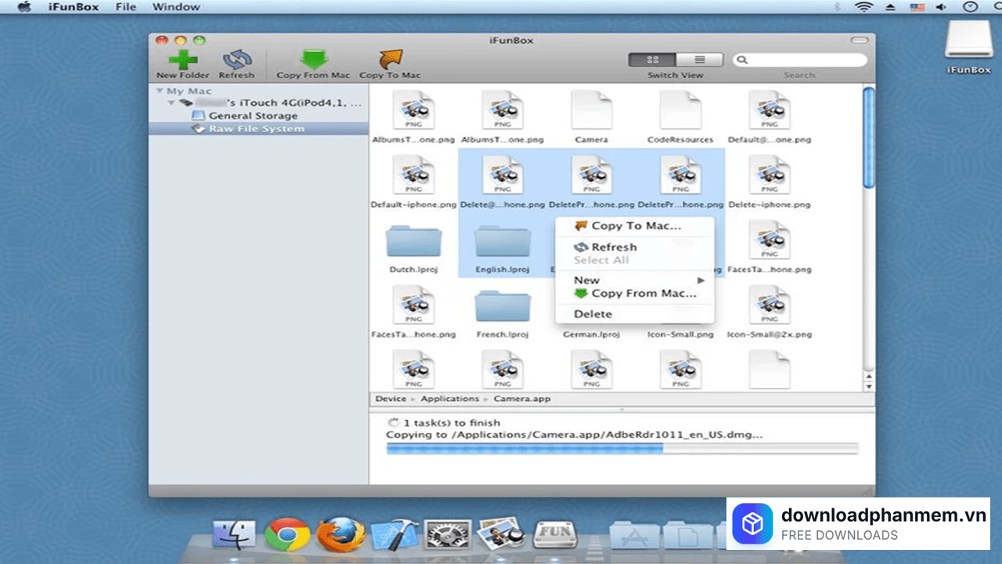Click the Refresh toolbar icon
The width and height of the screenshot is (1002, 564).
(x=236, y=60)
